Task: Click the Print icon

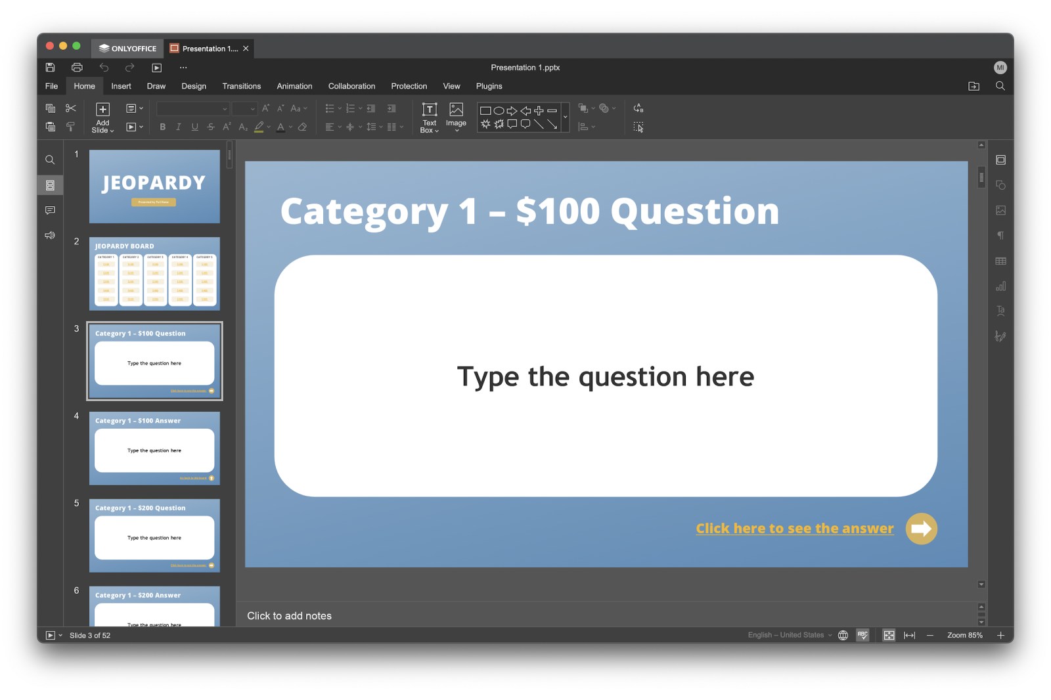Action: click(77, 67)
